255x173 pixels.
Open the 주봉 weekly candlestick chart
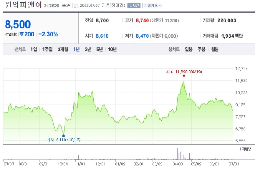pyautogui.click(x=201, y=49)
